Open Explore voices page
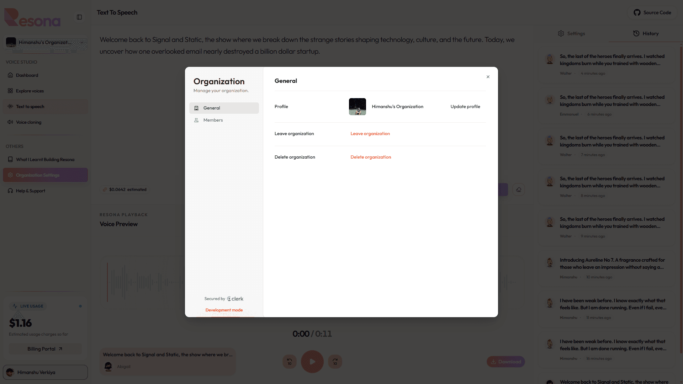Image resolution: width=683 pixels, height=384 pixels. [46, 91]
